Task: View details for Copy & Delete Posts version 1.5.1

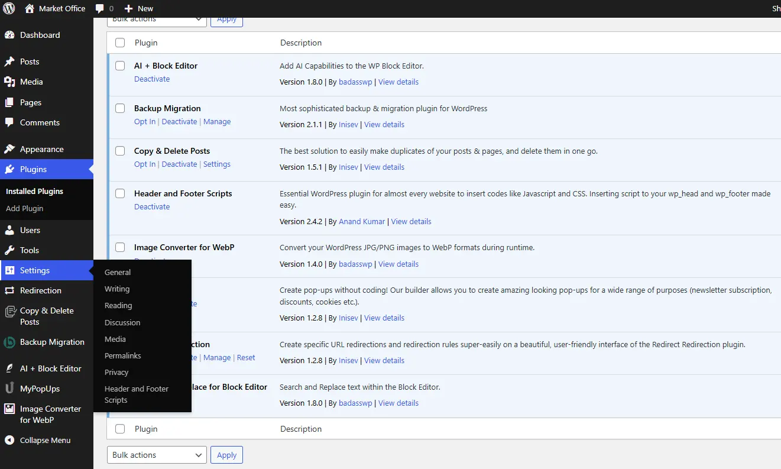Action: [384, 167]
